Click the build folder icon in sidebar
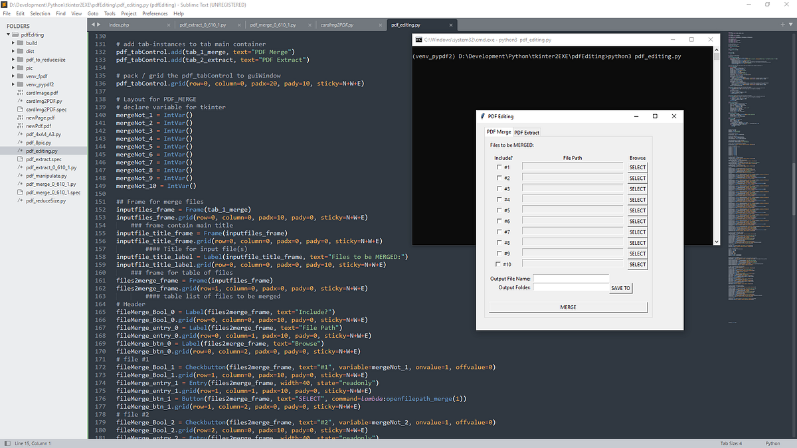797x448 pixels. (x=21, y=42)
